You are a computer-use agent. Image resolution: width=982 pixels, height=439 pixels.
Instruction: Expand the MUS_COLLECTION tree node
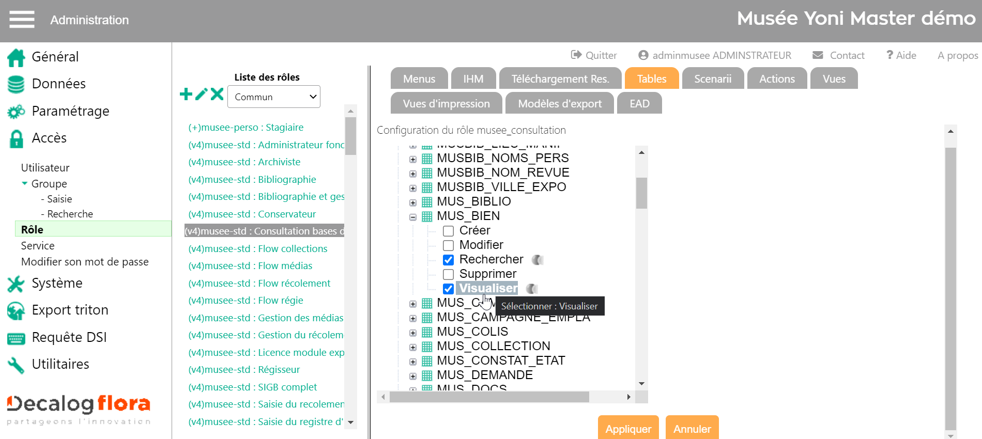coord(413,347)
